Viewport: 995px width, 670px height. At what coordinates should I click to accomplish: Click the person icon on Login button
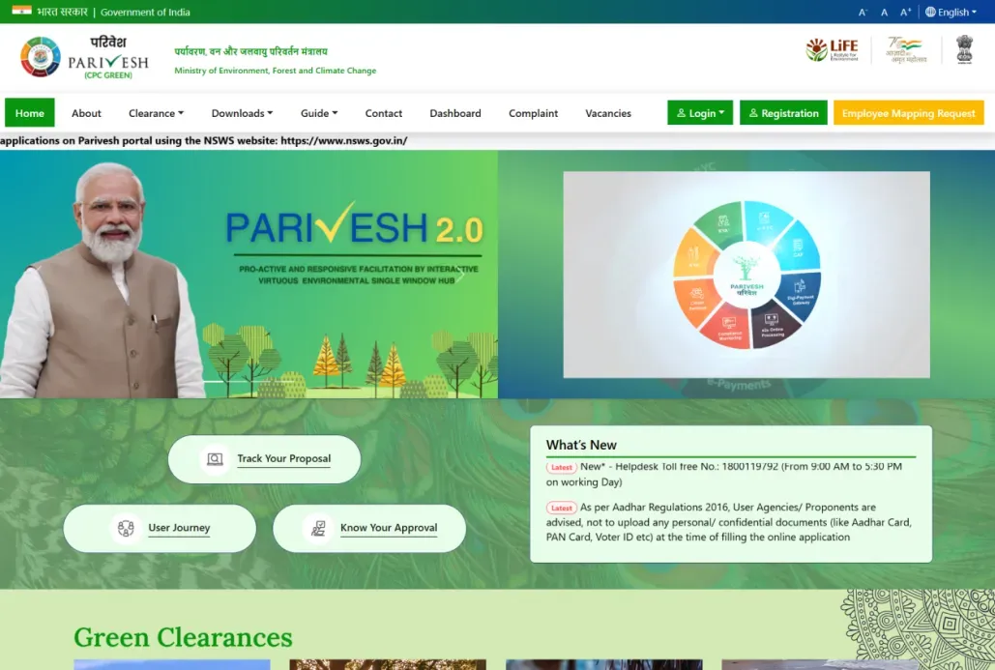tap(681, 113)
